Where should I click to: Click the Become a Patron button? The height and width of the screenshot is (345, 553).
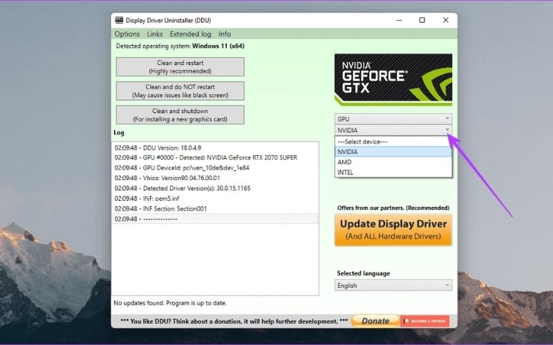(425, 321)
